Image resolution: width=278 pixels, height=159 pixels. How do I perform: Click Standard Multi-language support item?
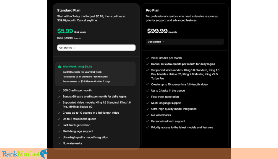click(x=78, y=131)
